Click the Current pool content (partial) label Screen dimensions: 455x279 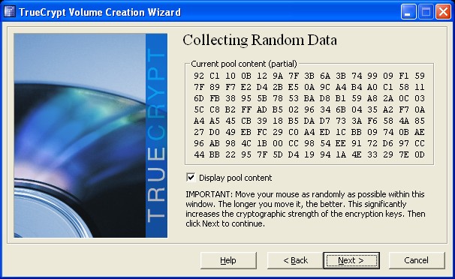point(244,64)
